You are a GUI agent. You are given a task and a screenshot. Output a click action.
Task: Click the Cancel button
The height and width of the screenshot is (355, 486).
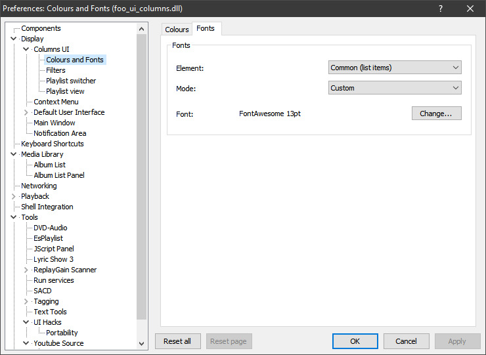click(406, 341)
